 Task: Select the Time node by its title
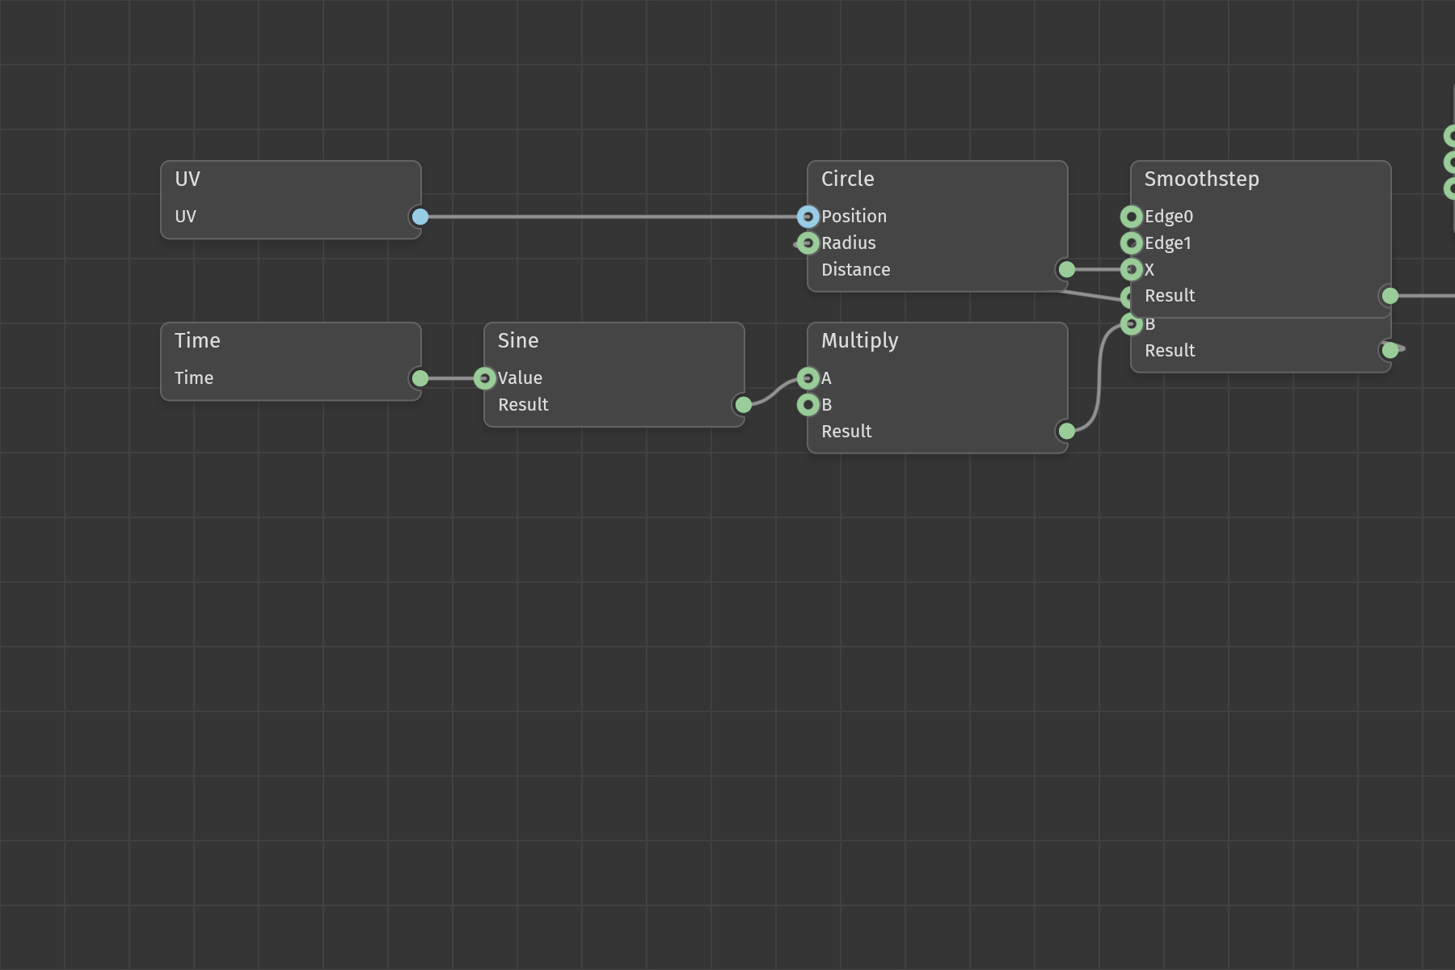coord(197,340)
